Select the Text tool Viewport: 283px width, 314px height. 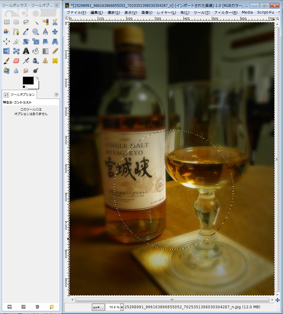[x=26, y=51]
